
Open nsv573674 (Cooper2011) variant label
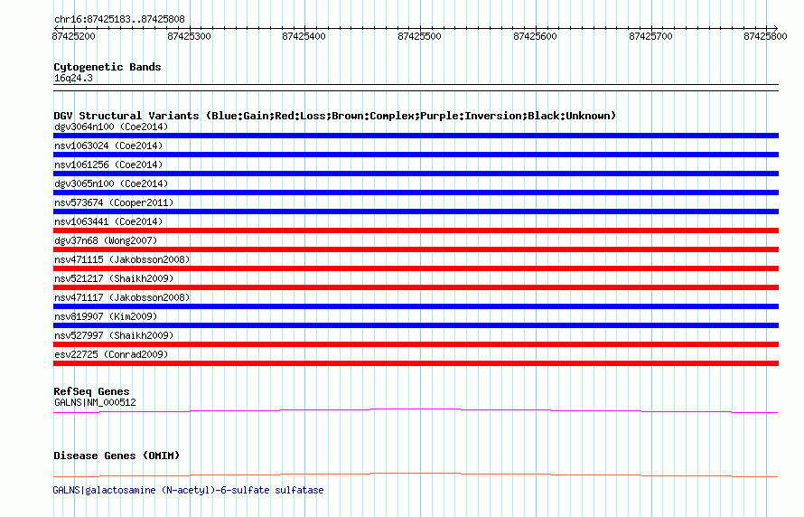point(114,202)
